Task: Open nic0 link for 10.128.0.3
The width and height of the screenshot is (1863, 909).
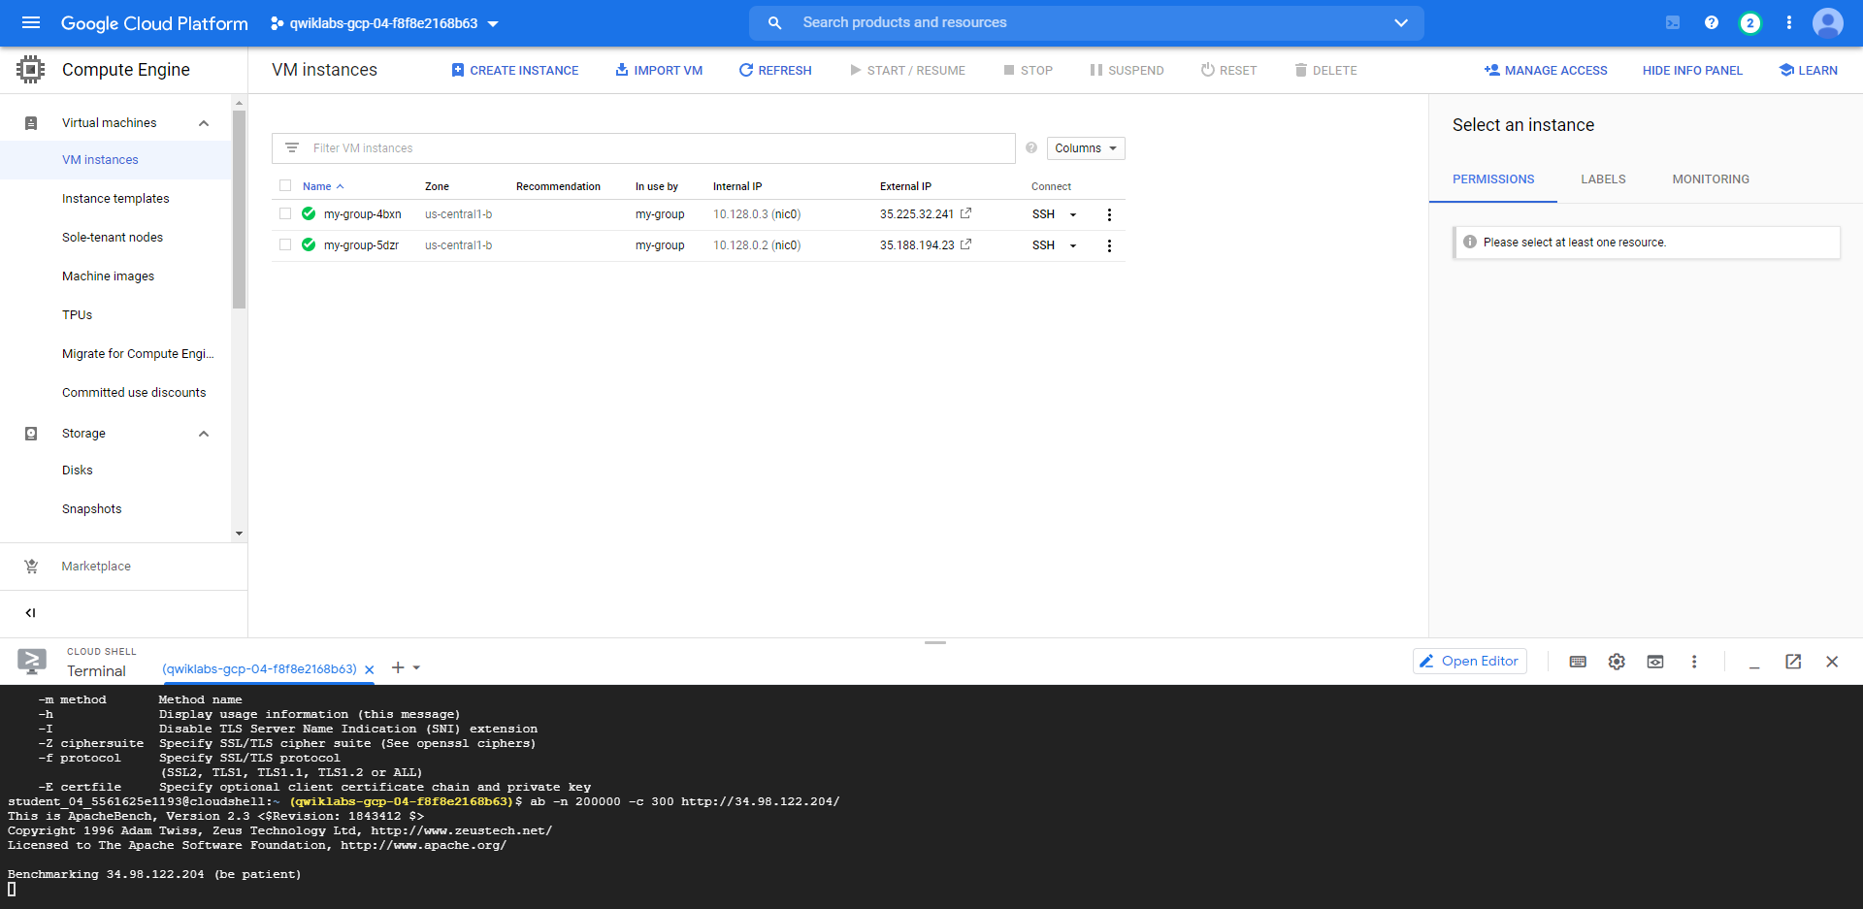Action: [786, 214]
